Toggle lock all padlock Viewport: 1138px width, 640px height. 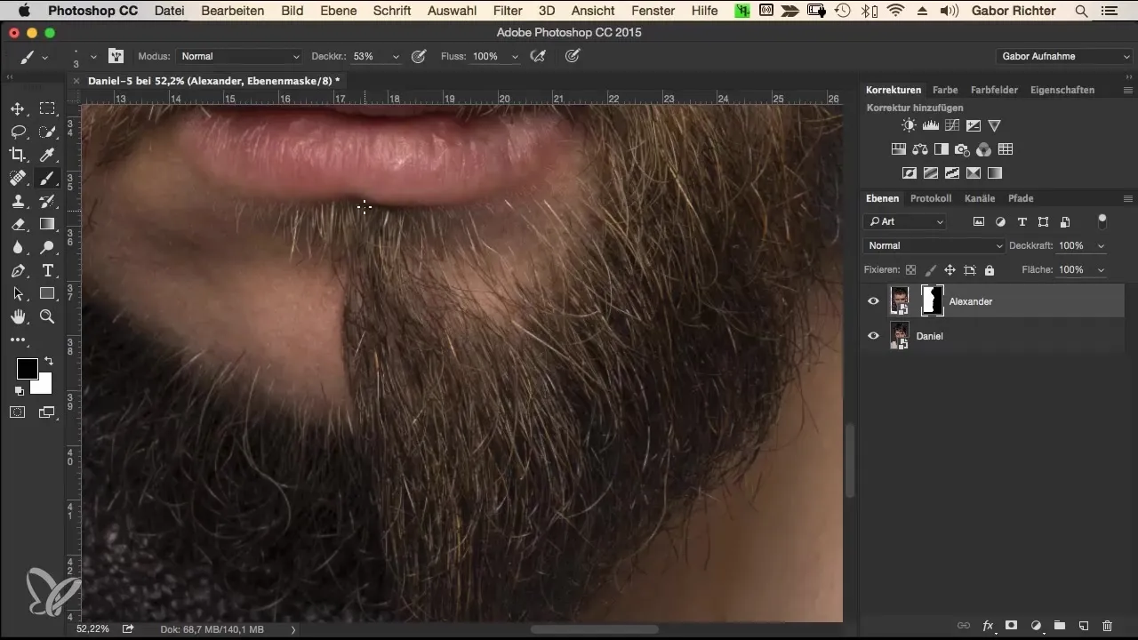coord(990,269)
